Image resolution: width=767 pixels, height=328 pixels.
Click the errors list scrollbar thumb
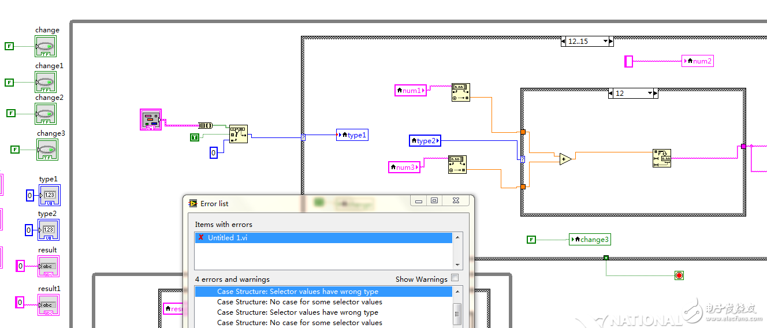457,314
